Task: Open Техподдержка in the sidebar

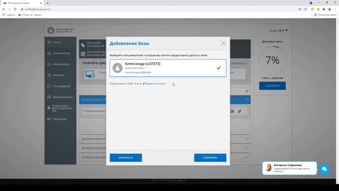Action: click(61, 86)
